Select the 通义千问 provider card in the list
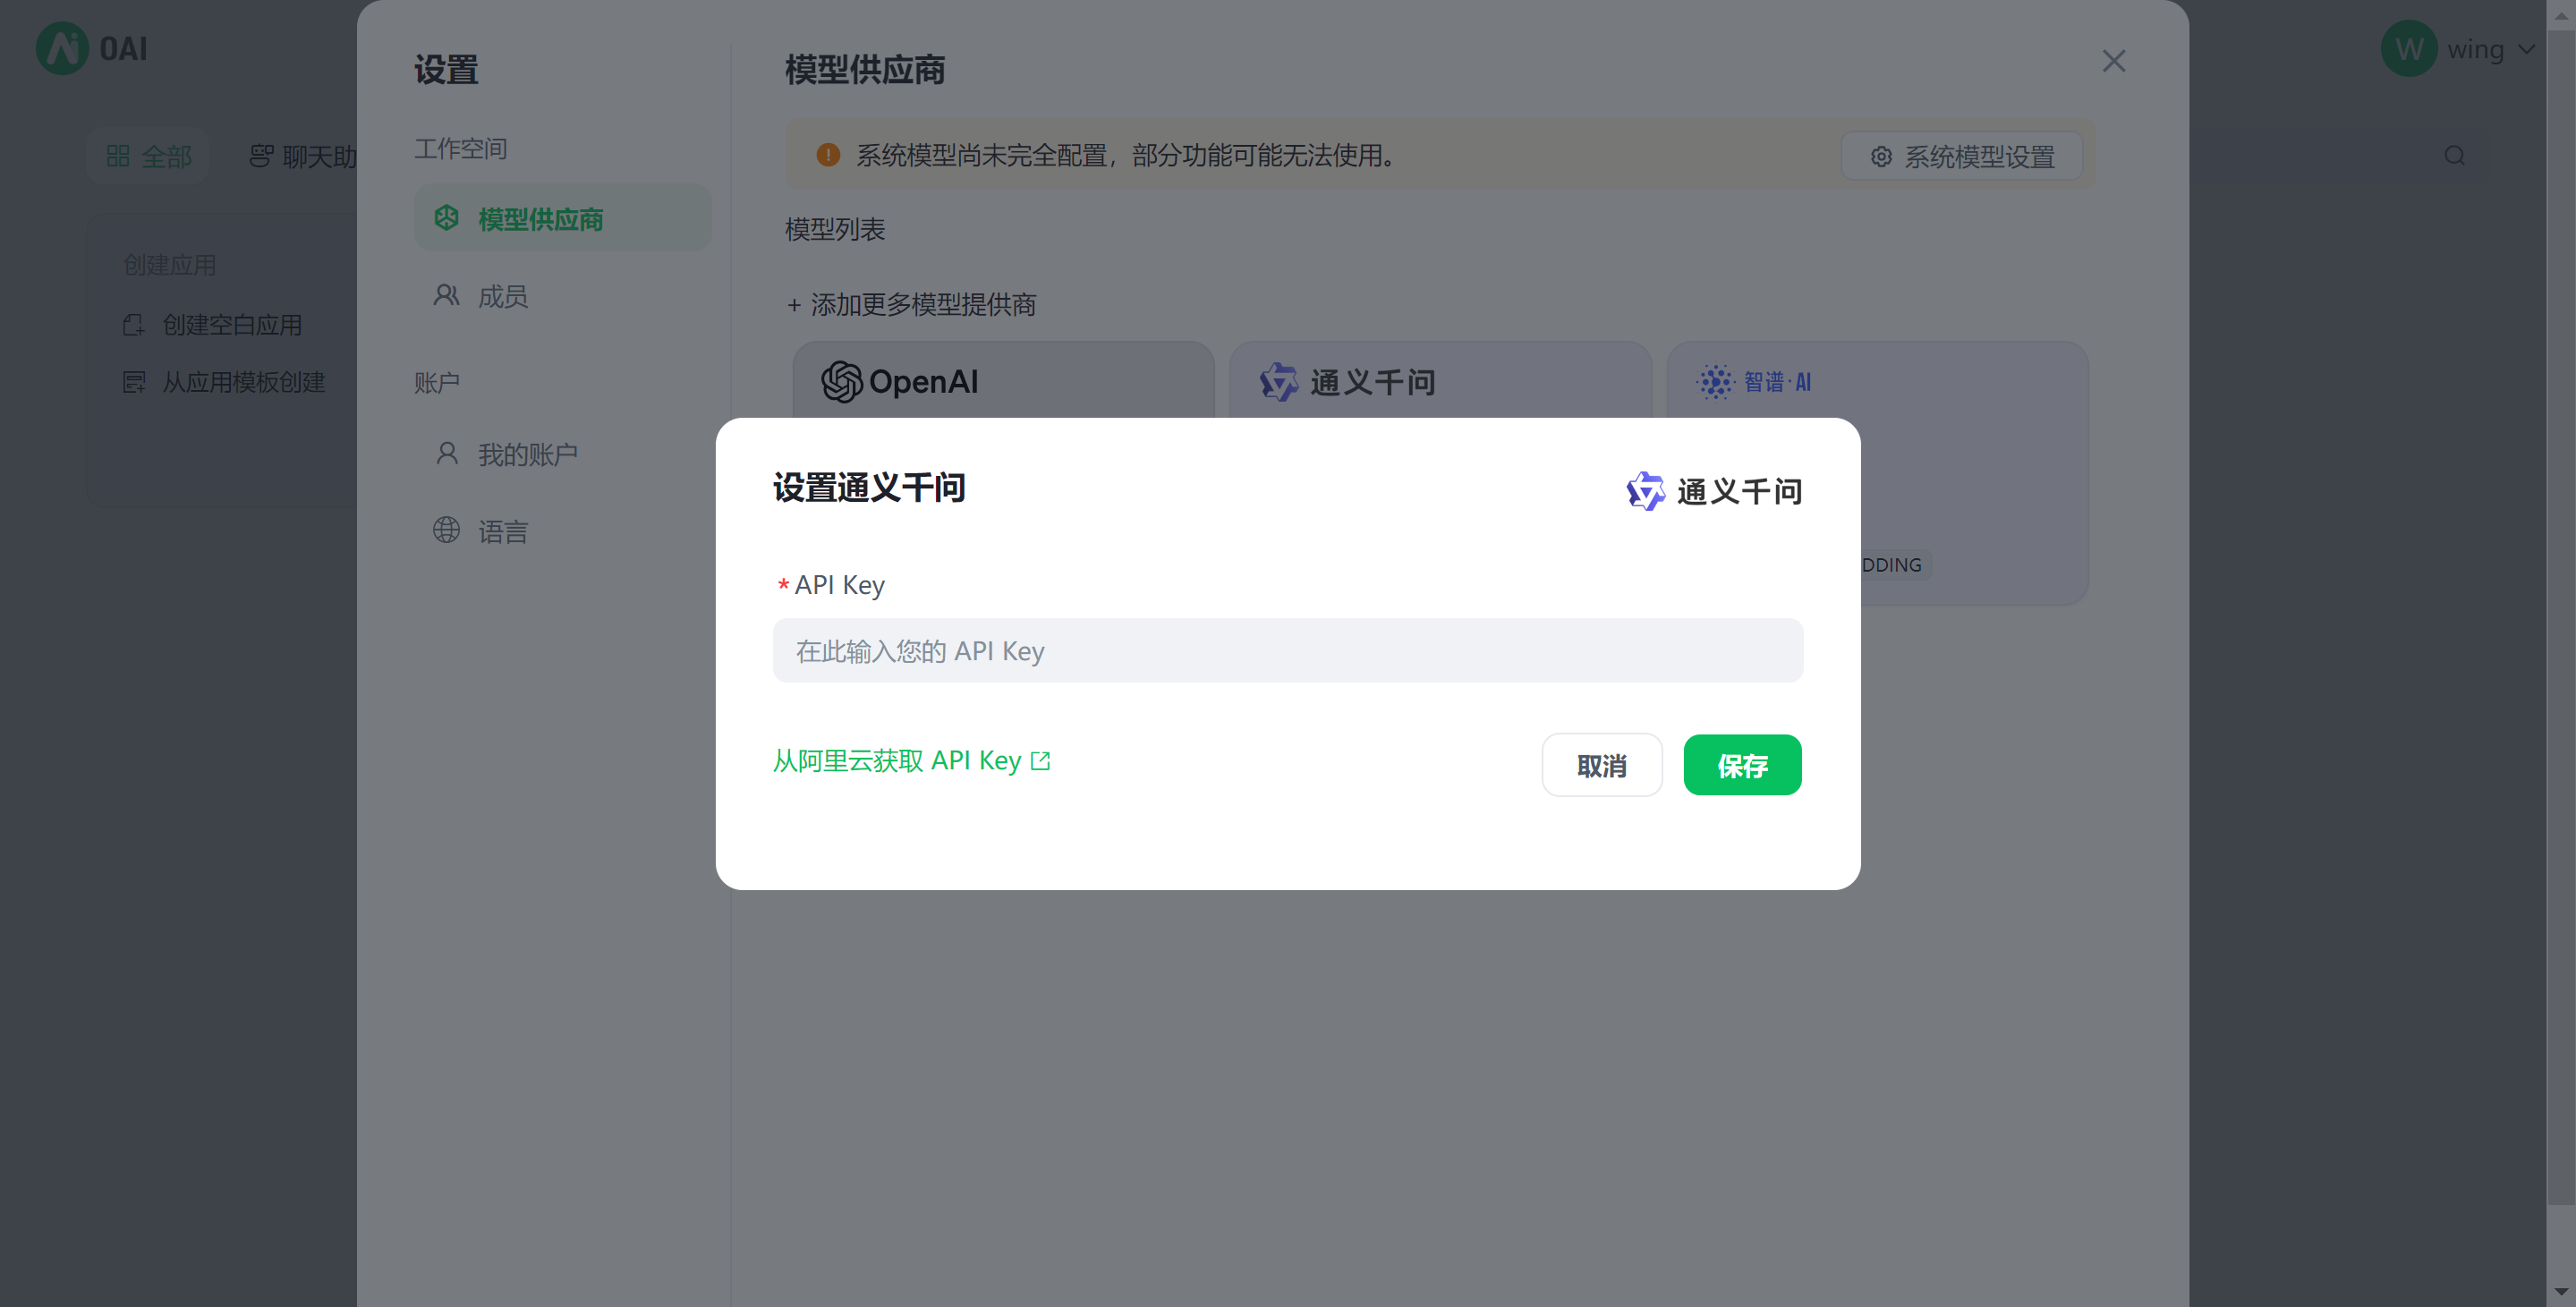This screenshot has height=1307, width=2576. 1440,380
